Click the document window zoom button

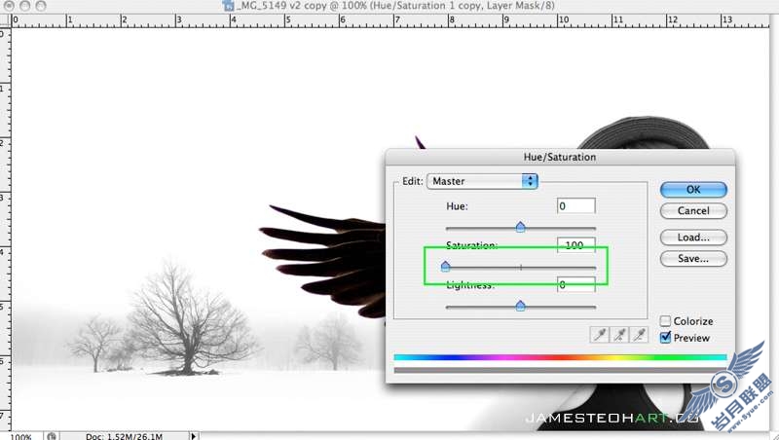[x=41, y=6]
